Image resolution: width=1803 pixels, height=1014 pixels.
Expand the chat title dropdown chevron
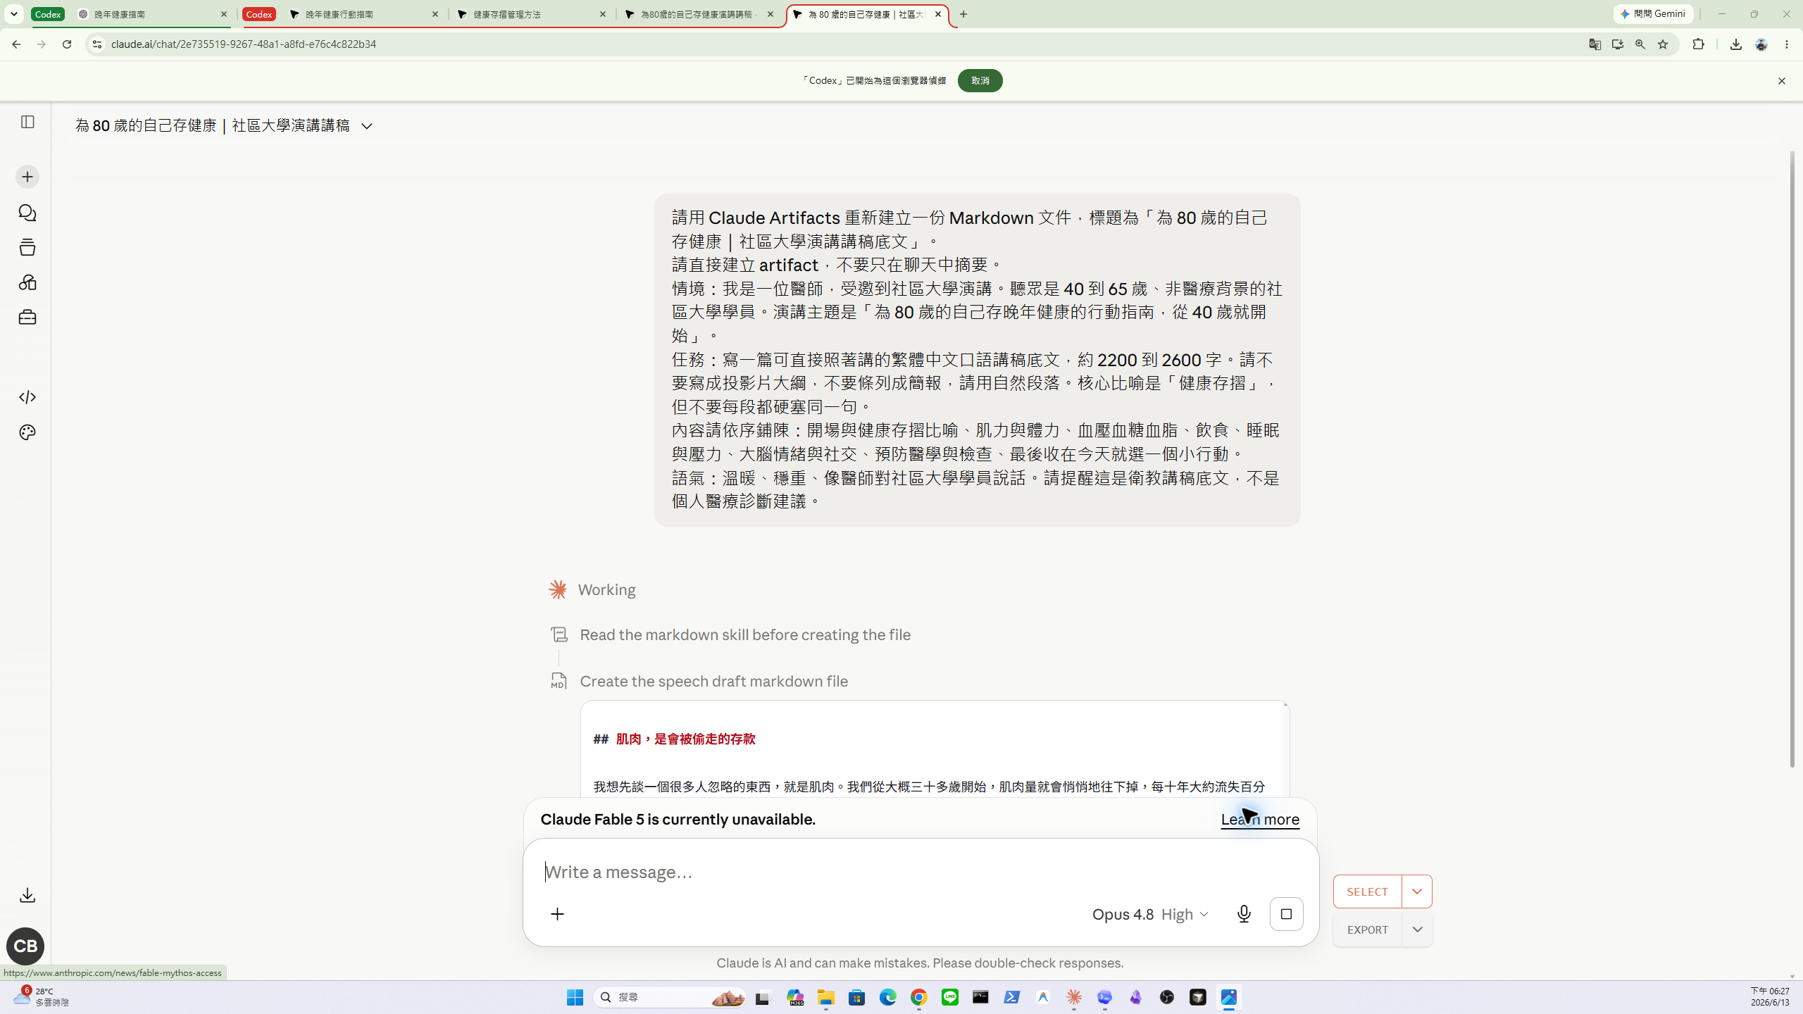pyautogui.click(x=367, y=126)
